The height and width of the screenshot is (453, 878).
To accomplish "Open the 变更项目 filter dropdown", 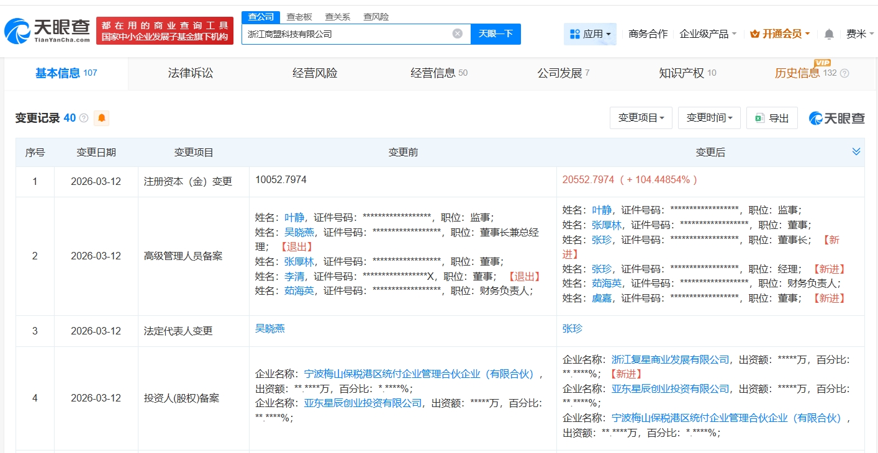I will pos(641,118).
